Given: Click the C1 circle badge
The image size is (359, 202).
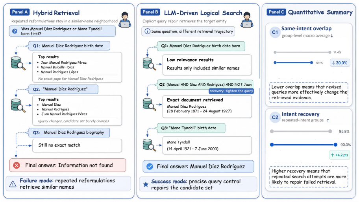Looking at the screenshot, I should click(x=275, y=32).
